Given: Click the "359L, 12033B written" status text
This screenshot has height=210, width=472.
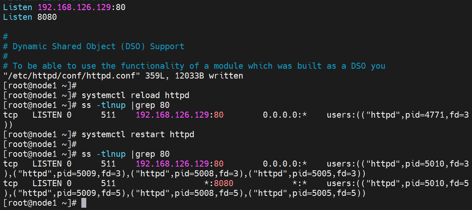Looking at the screenshot, I should (x=194, y=76).
